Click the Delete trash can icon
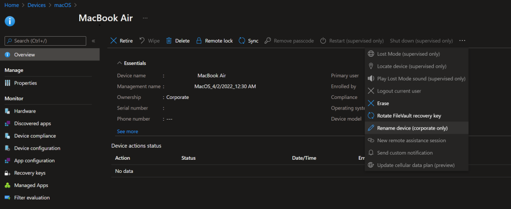 pyautogui.click(x=169, y=41)
